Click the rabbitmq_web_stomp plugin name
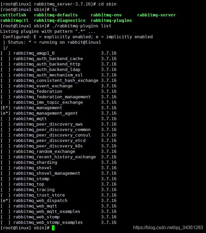 click(36, 217)
